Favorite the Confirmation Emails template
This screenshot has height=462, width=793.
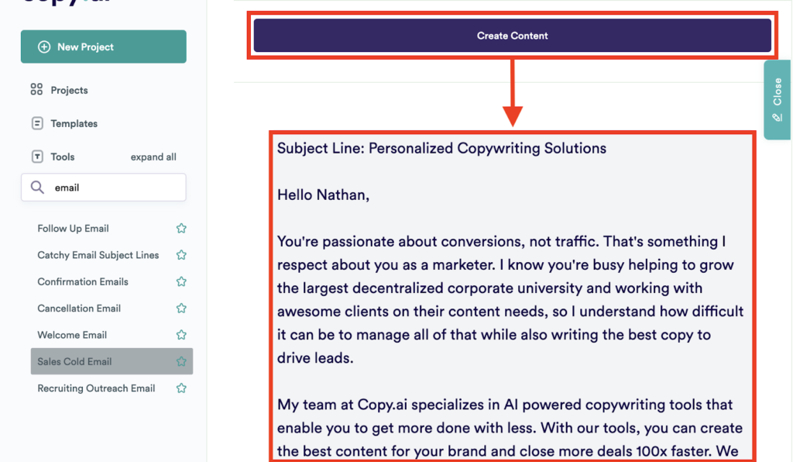pyautogui.click(x=180, y=281)
